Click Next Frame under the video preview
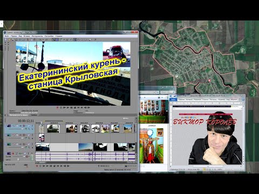 [88, 107]
